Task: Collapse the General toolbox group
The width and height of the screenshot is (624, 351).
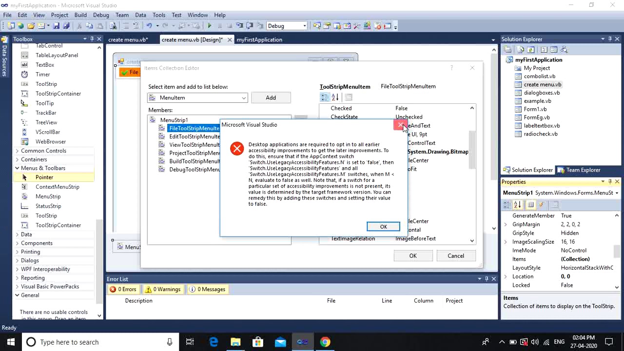Action: tap(17, 295)
